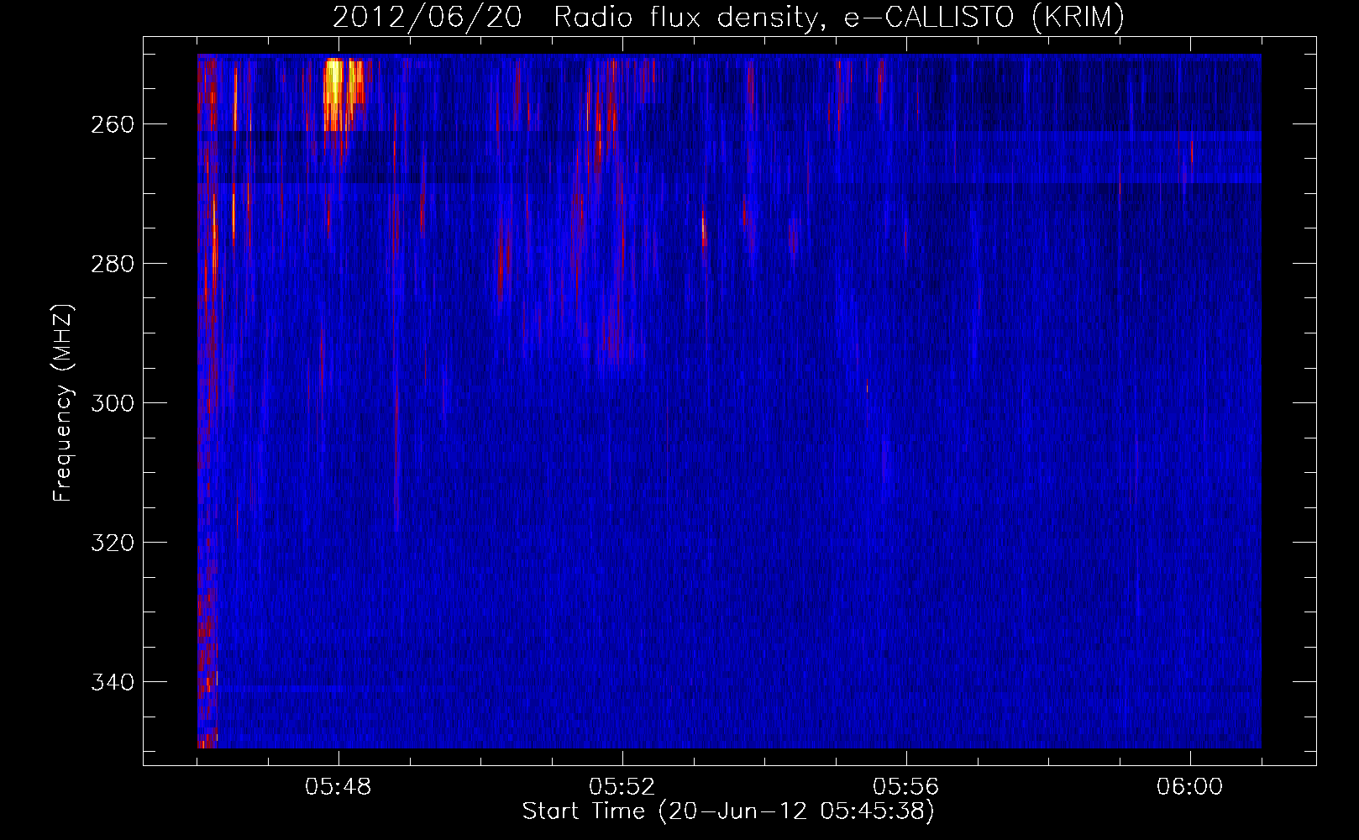Select the '300' frequency axis label

(x=113, y=403)
